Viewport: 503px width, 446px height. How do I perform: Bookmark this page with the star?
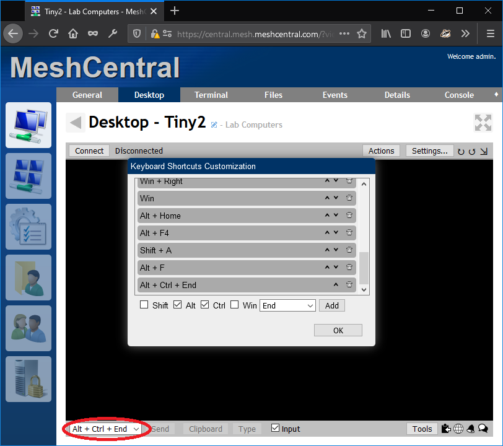pos(362,33)
